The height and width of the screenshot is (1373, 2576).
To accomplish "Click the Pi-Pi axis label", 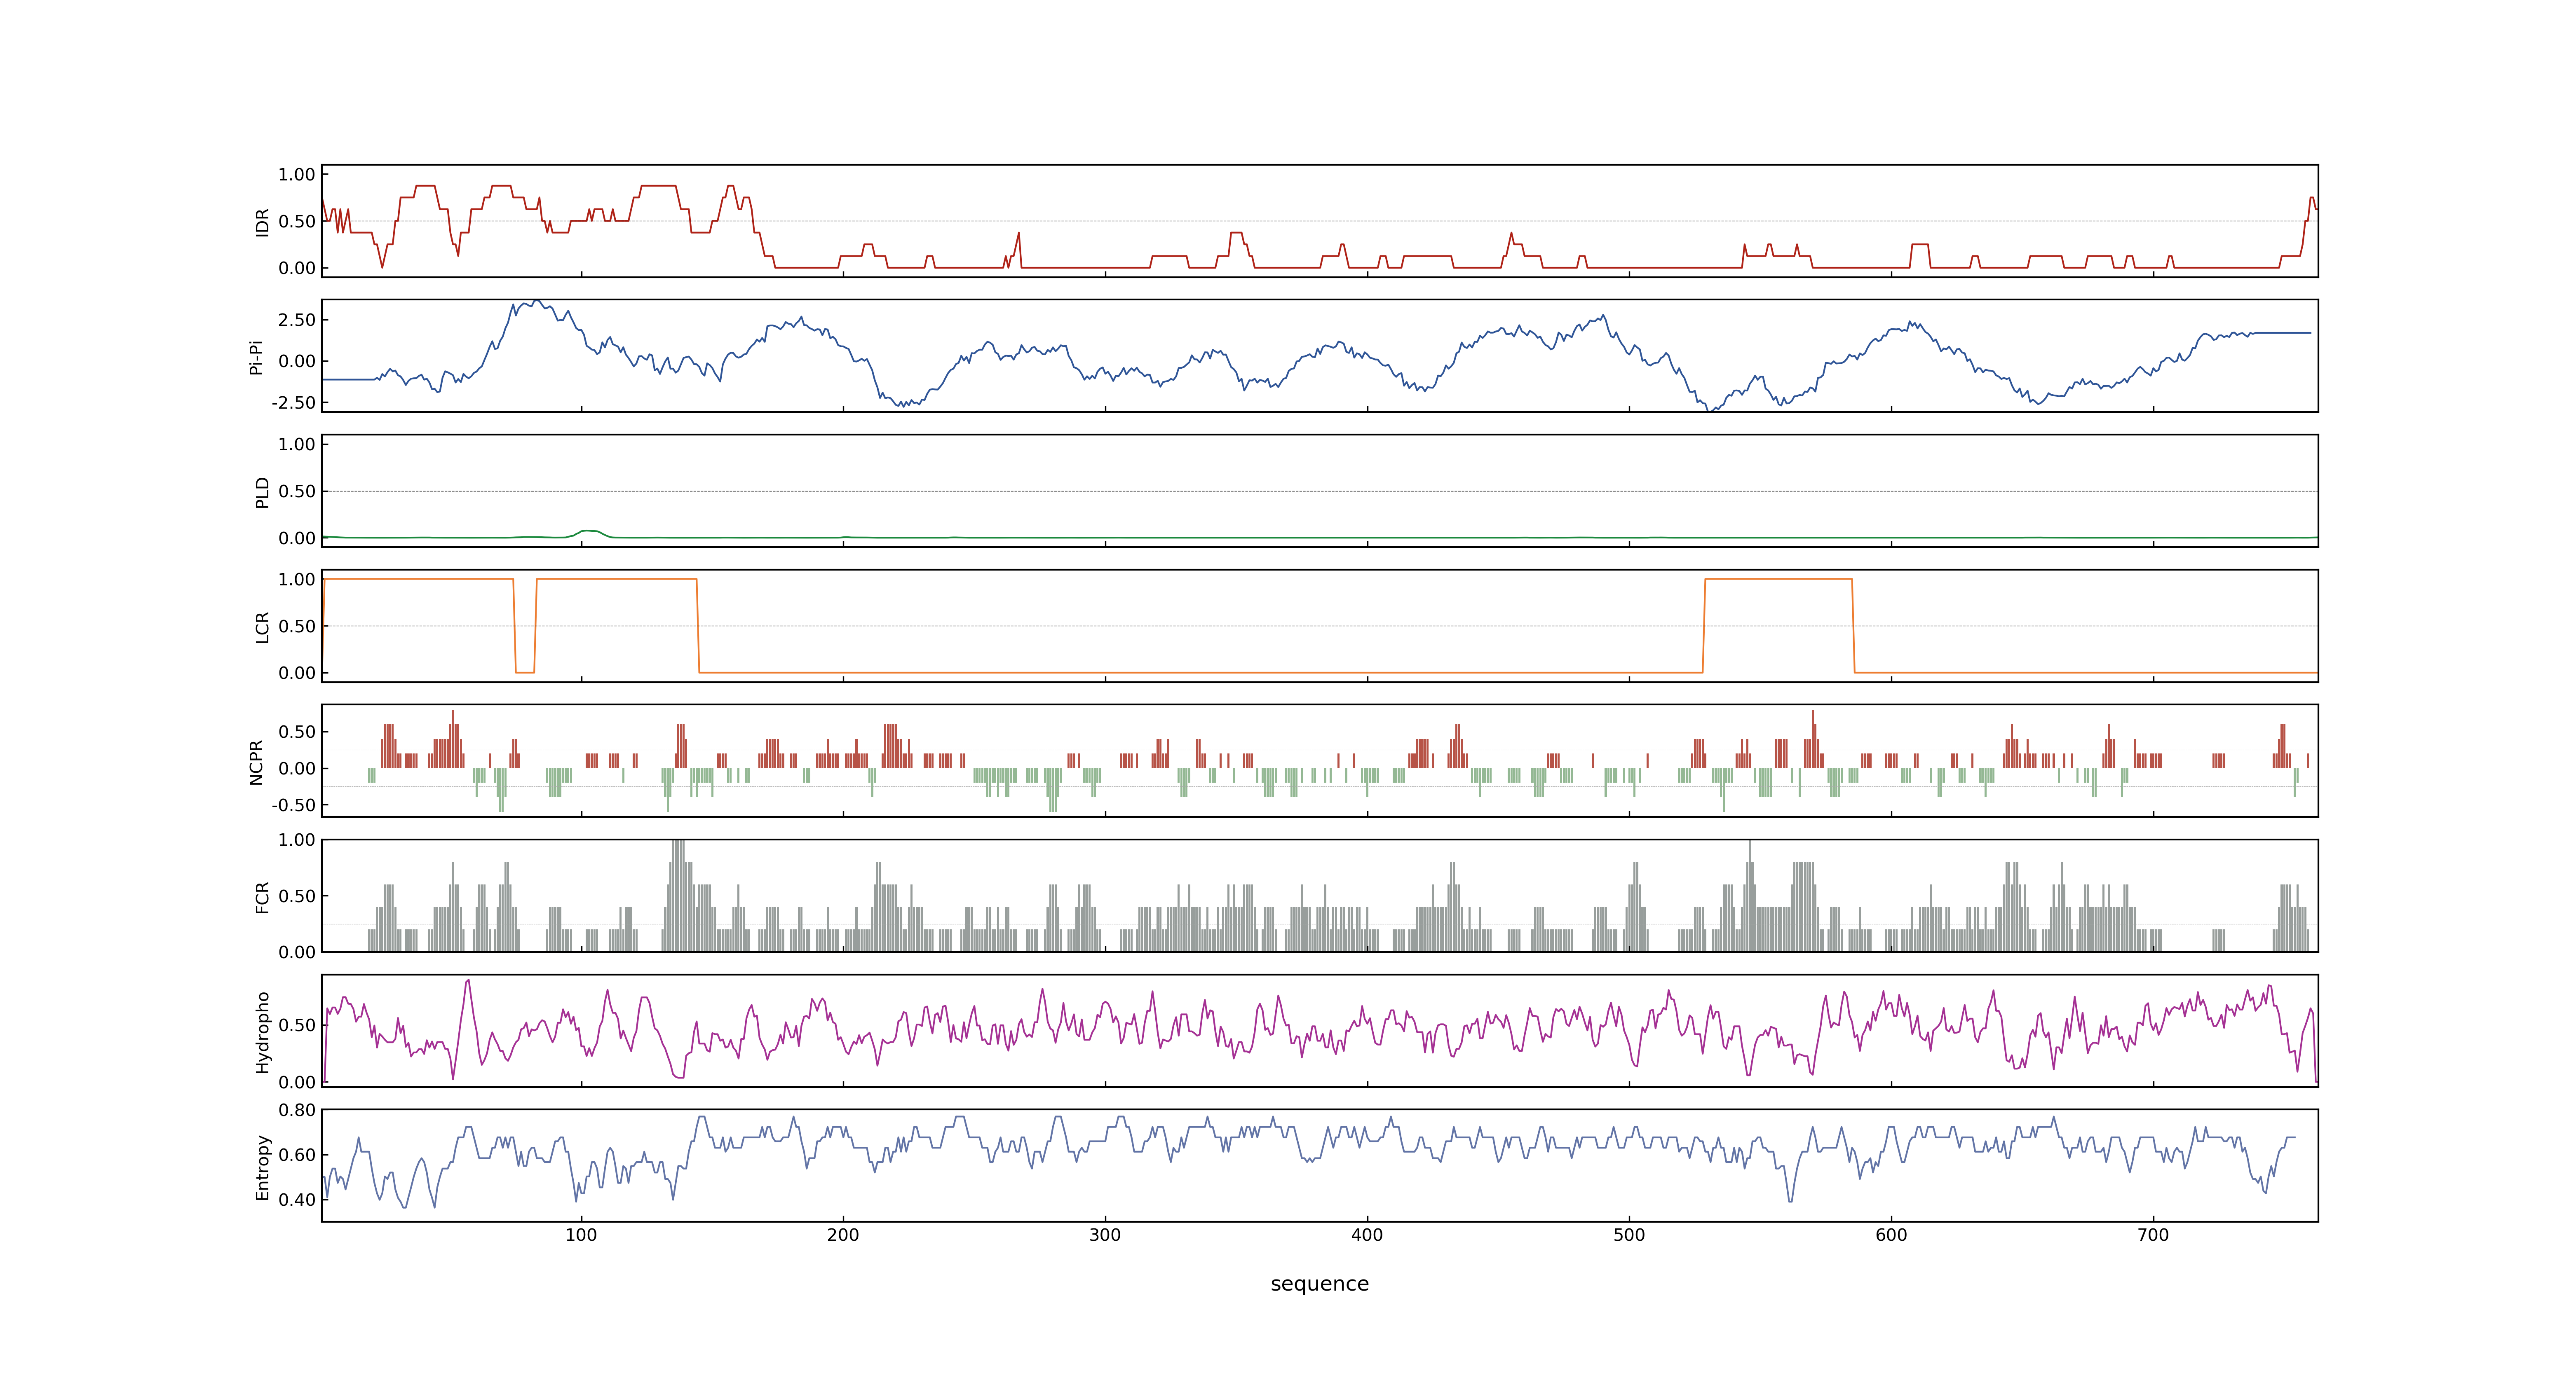I will tap(257, 357).
